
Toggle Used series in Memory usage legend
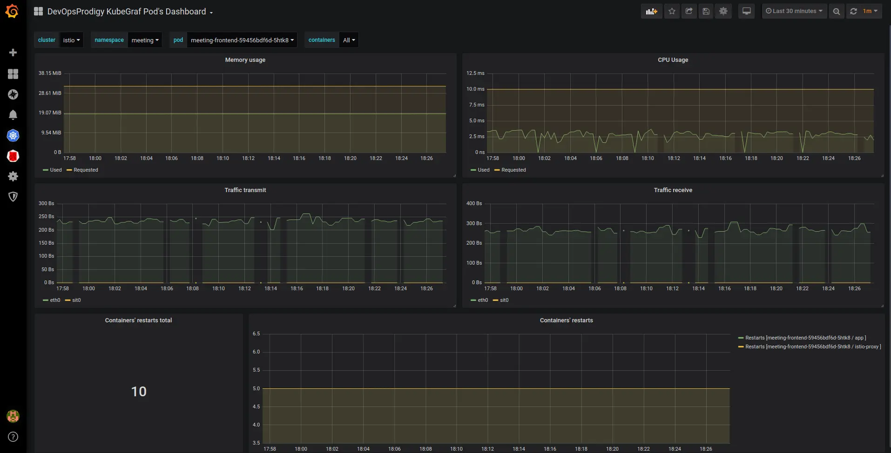tap(55, 170)
